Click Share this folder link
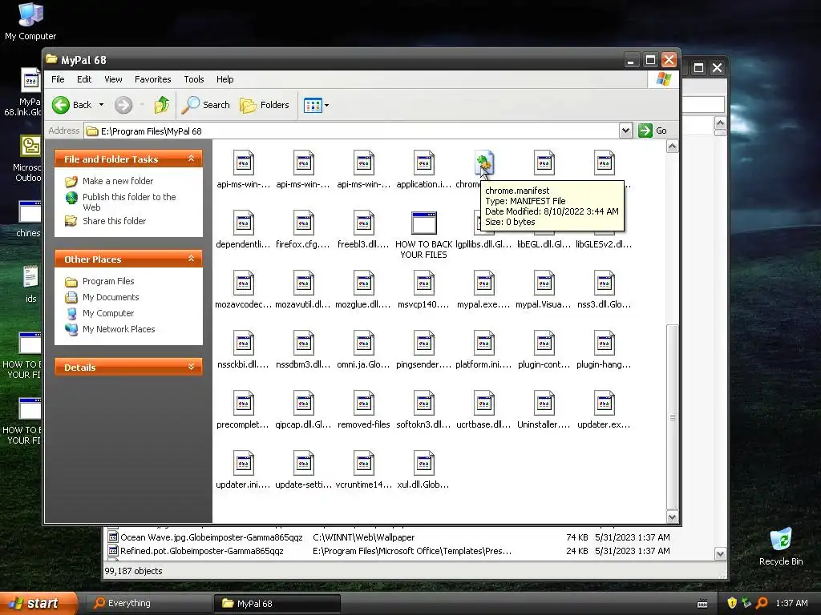Screen dimensions: 821x615 coord(114,221)
